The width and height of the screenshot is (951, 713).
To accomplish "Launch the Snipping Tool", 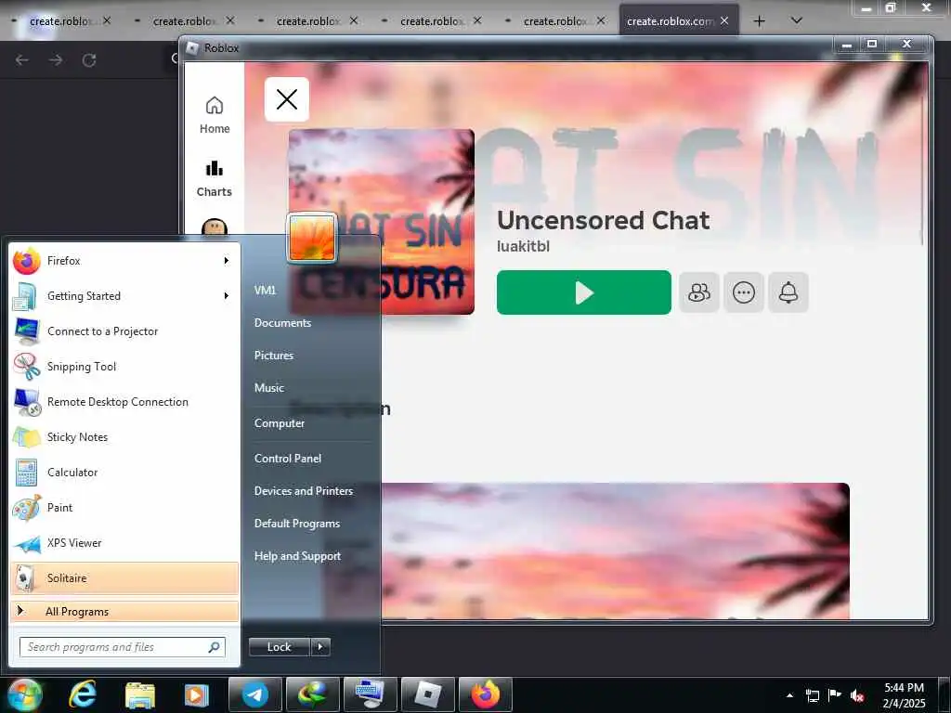I will pyautogui.click(x=124, y=366).
